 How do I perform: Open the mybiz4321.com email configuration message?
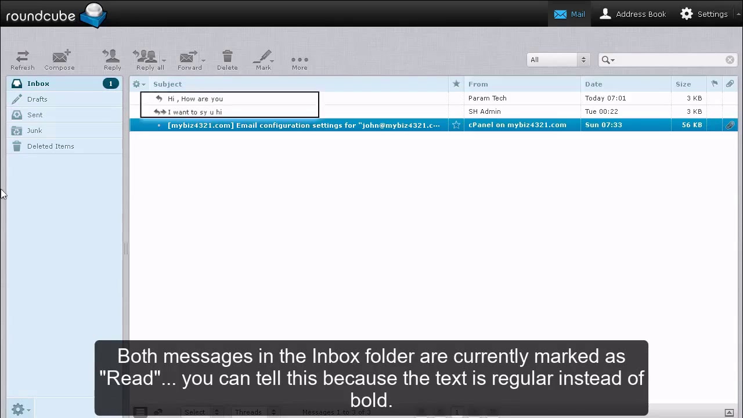point(304,125)
